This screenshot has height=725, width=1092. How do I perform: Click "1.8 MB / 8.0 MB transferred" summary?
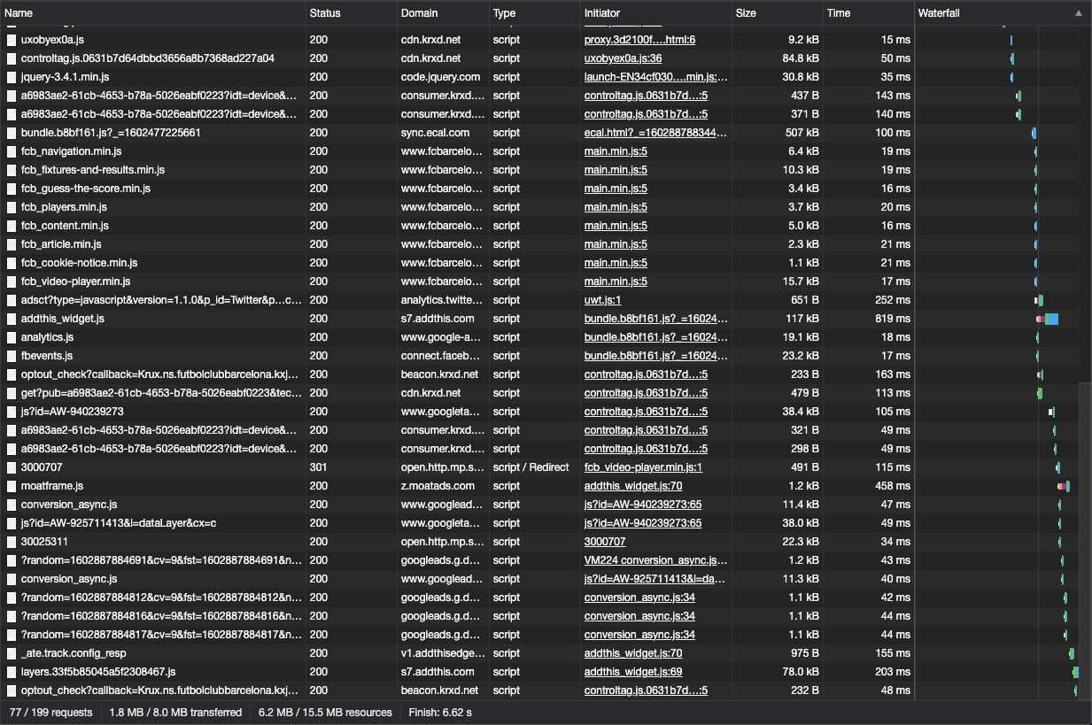[x=175, y=713]
